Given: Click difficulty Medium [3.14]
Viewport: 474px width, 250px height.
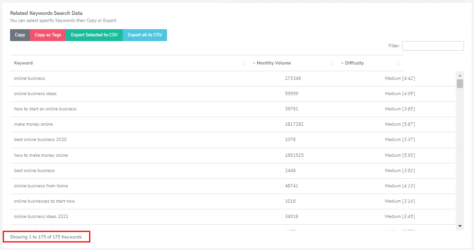Looking at the screenshot, I should [x=400, y=201].
